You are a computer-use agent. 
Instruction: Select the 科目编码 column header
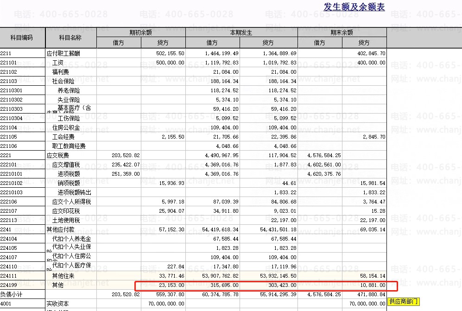click(x=21, y=38)
